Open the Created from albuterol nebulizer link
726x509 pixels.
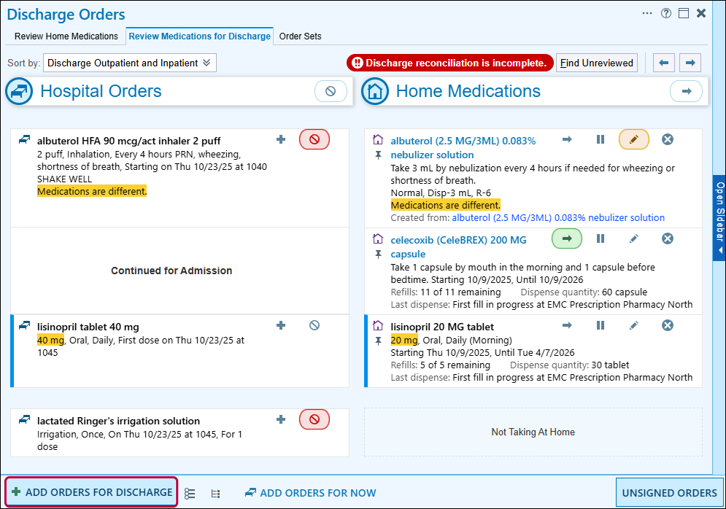click(x=558, y=217)
